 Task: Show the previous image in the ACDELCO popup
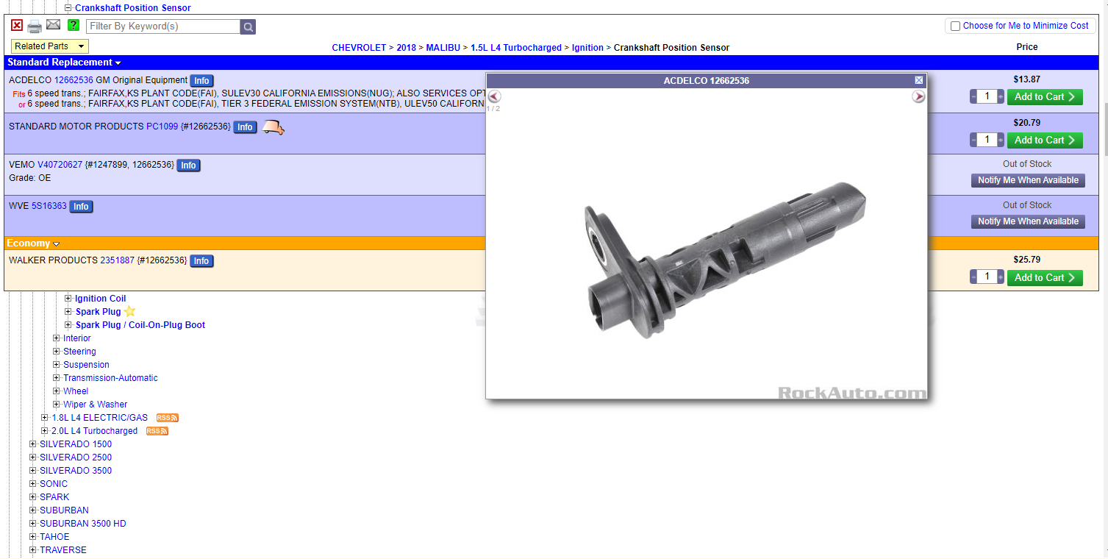[495, 96]
